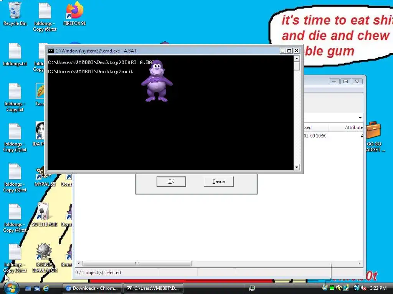Click Cancel in the dialog
The image size is (393, 294).
pos(219,181)
